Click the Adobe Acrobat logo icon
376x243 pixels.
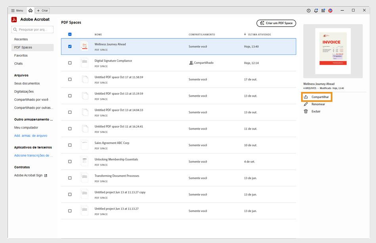coord(15,19)
